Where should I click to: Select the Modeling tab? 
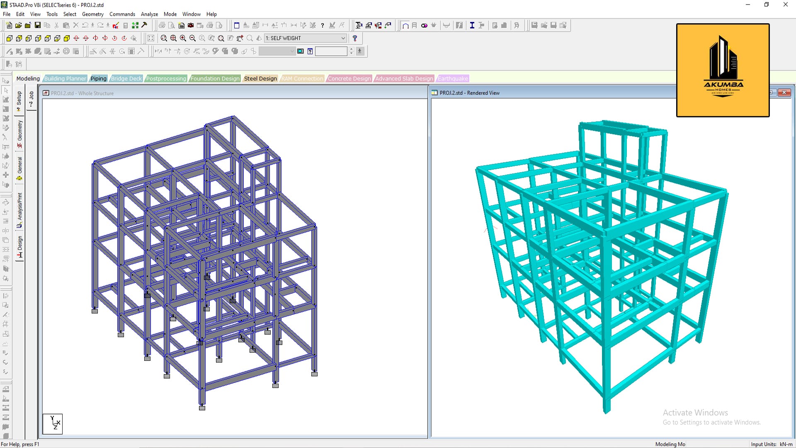point(28,78)
